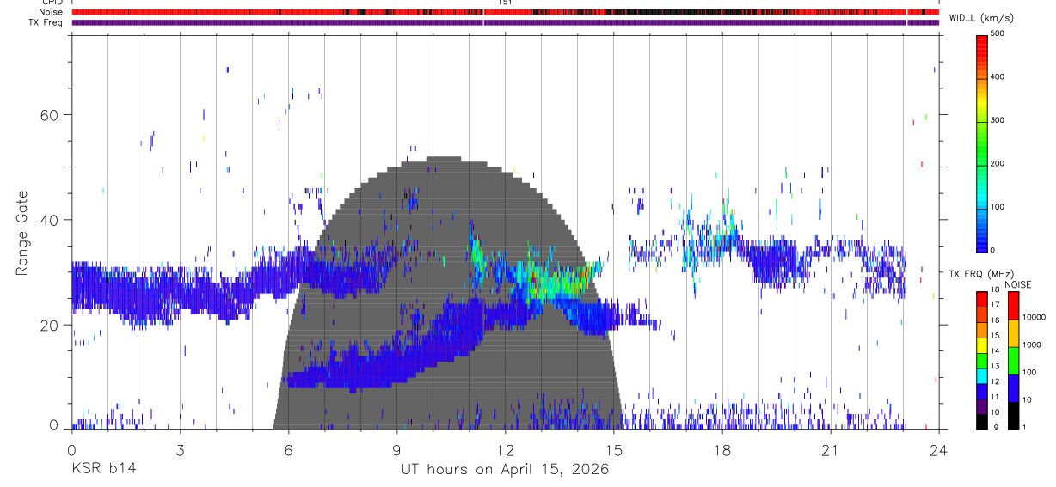Image resolution: width=1056 pixels, height=487 pixels.
Task: Click the 'UT hours on April 15, 2026' axis title
Action: click(505, 469)
